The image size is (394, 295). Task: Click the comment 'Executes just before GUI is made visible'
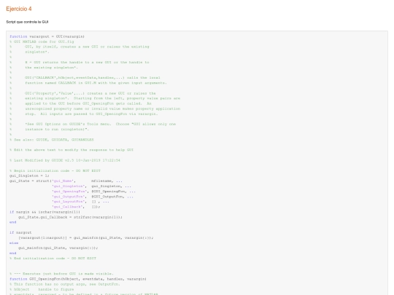61,274
